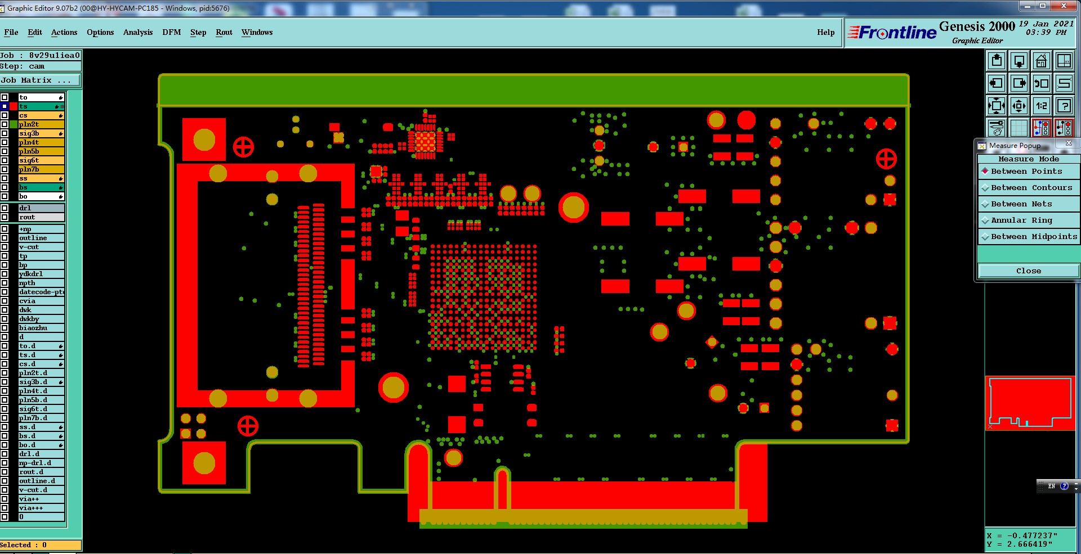Click the pan up view icon

pos(997,61)
